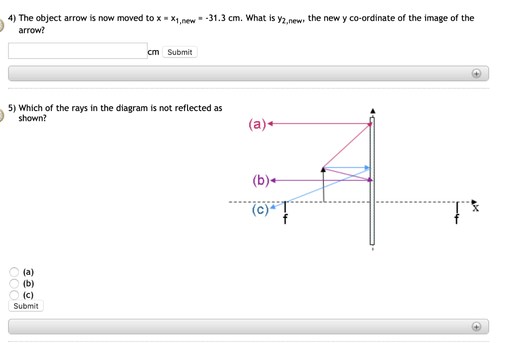Expand the collapsed panel under question 4
Viewport: 508px width, 354px height.
(x=248, y=73)
